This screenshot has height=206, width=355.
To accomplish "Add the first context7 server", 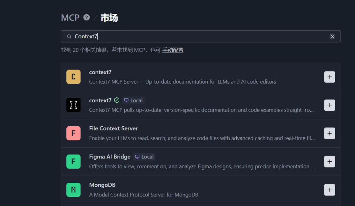I will (329, 77).
